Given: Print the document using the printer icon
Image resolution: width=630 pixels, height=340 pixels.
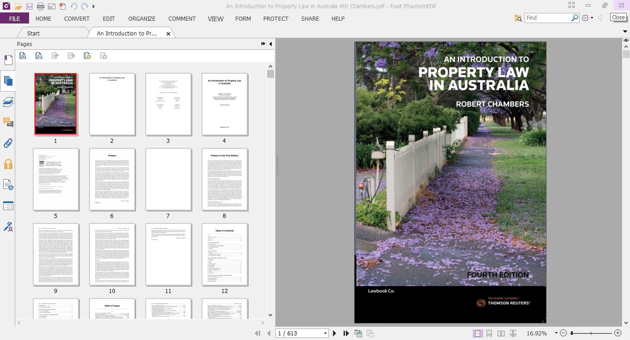Looking at the screenshot, I should (41, 6).
